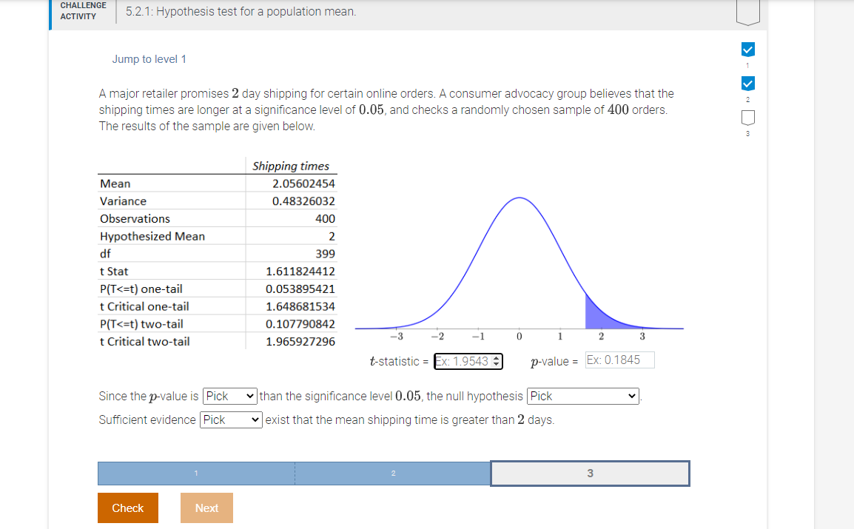Click the completed level 2 checkmark indicator
The height and width of the screenshot is (529, 854).
tap(748, 84)
